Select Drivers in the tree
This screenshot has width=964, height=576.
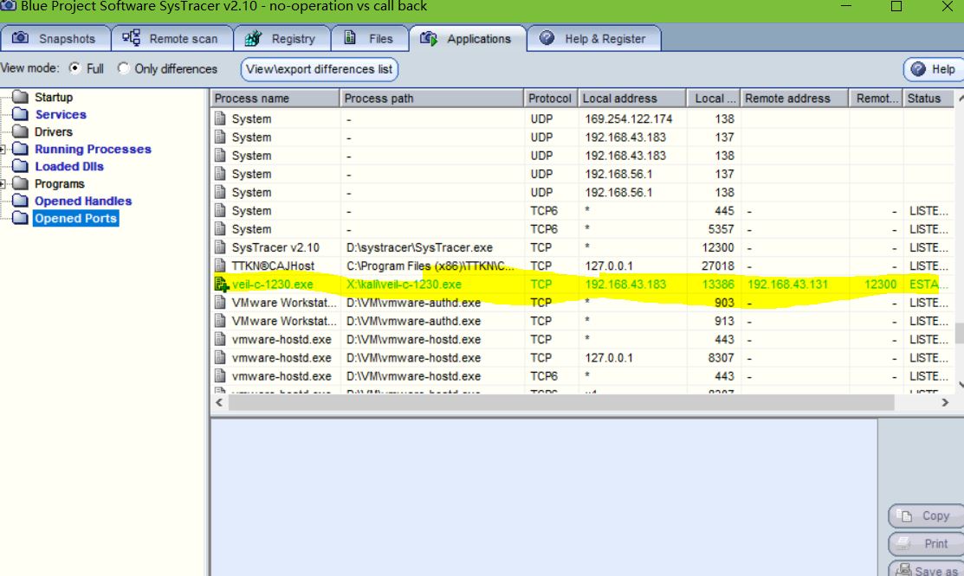coord(54,131)
